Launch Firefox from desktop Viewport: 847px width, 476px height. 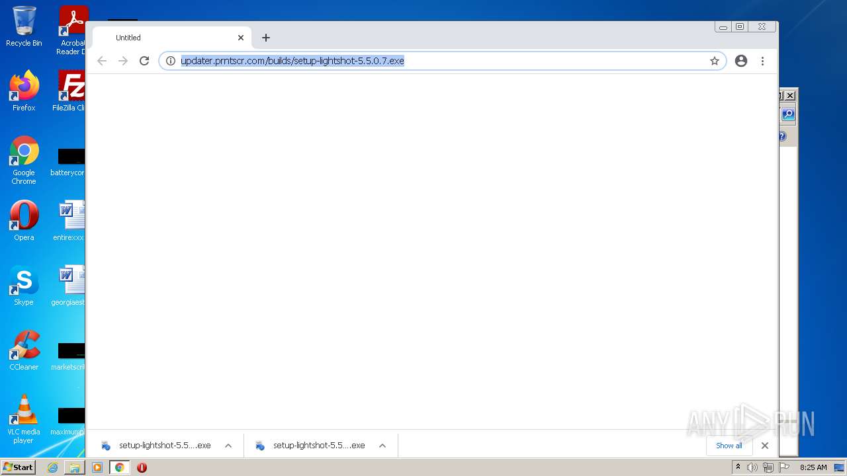coord(24,91)
